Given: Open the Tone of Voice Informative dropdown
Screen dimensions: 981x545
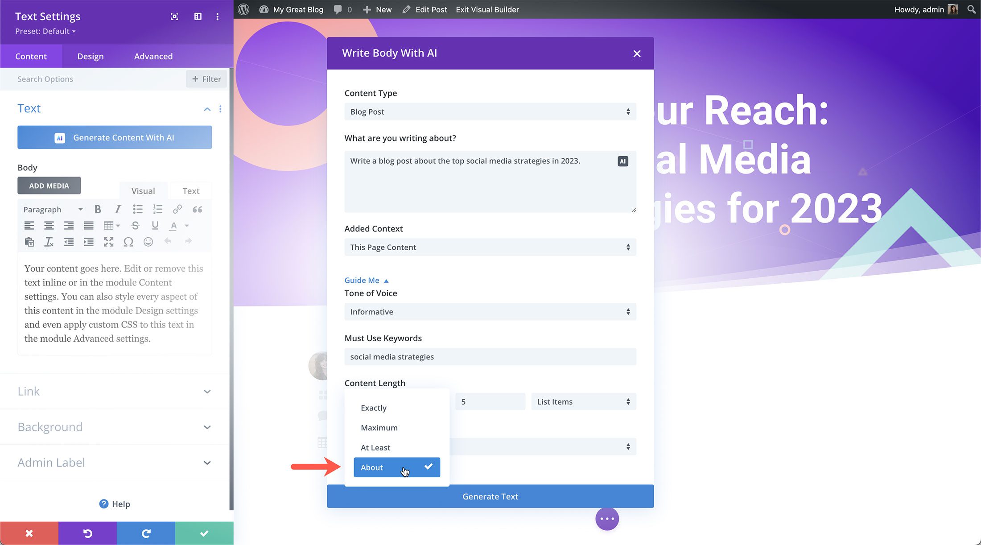Looking at the screenshot, I should point(490,312).
